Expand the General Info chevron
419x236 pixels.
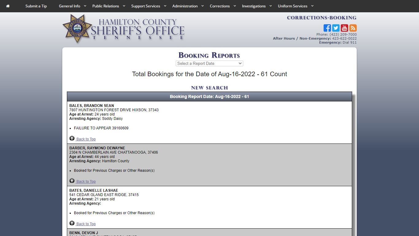point(85,6)
